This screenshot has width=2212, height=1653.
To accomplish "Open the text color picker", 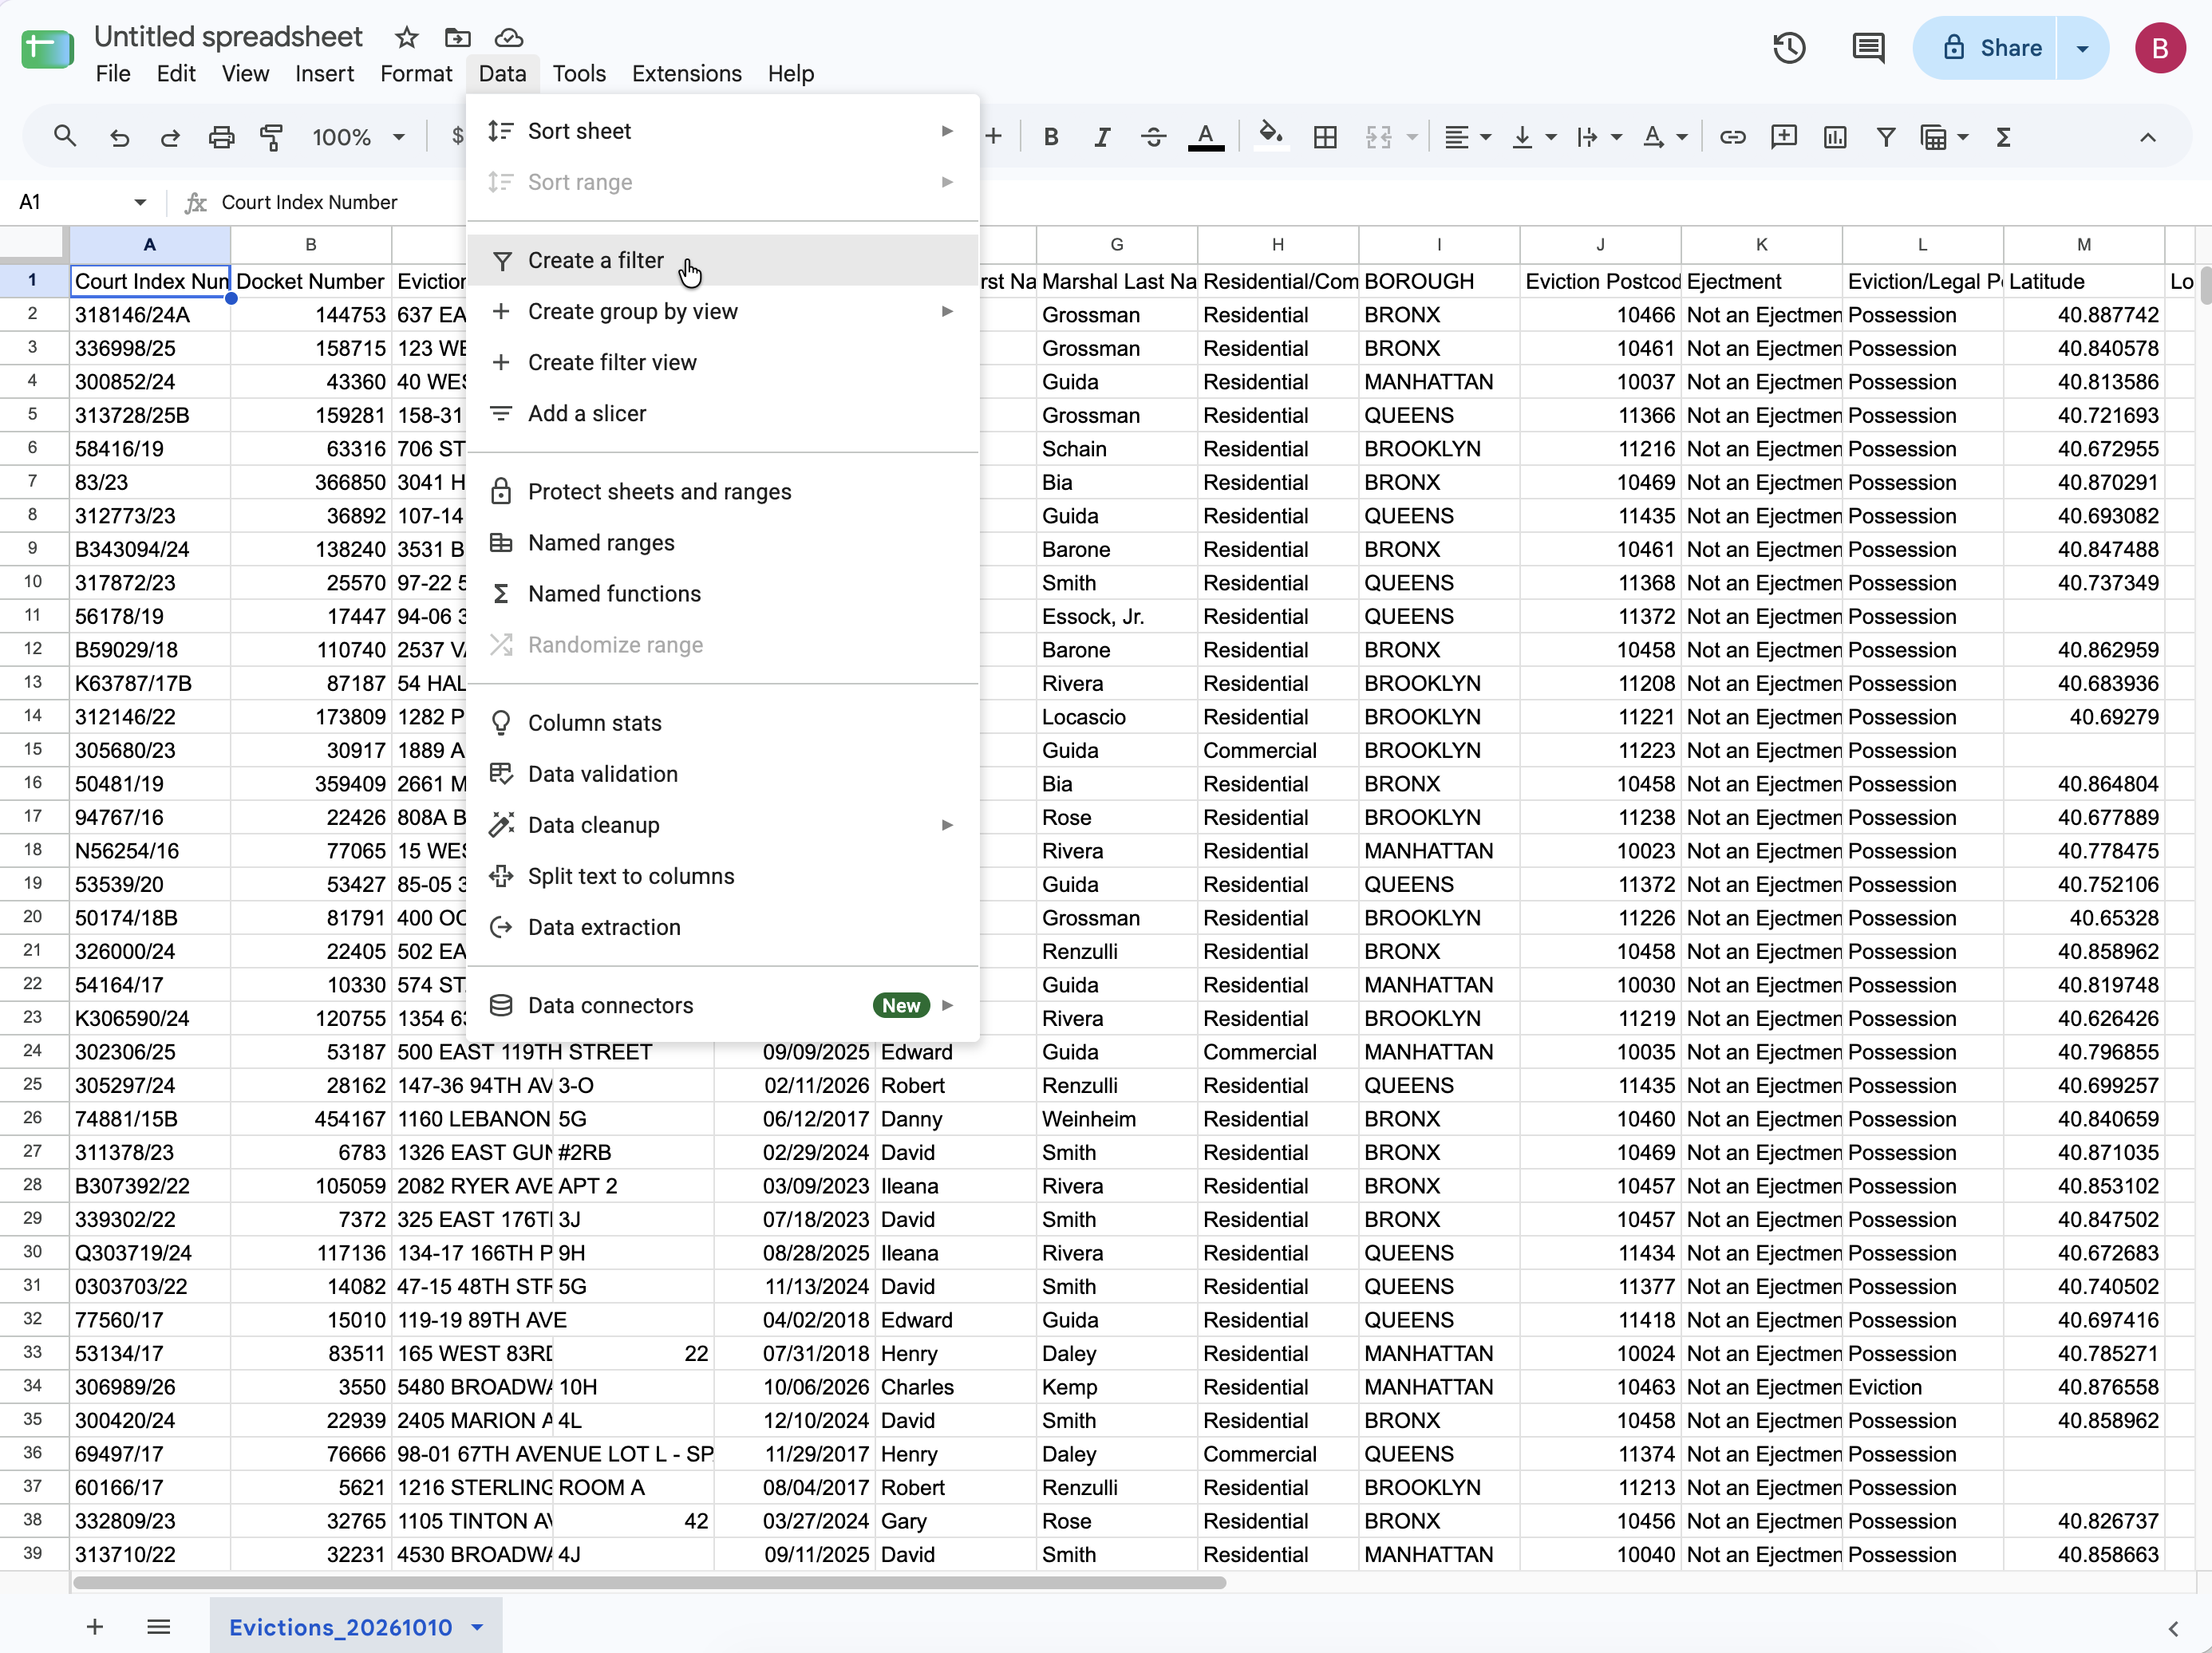I will coord(1206,137).
